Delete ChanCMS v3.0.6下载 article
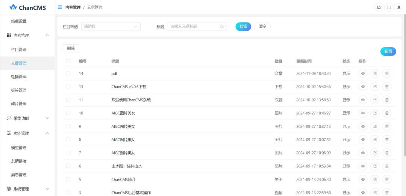This screenshot has width=406, height=196. 387,87
